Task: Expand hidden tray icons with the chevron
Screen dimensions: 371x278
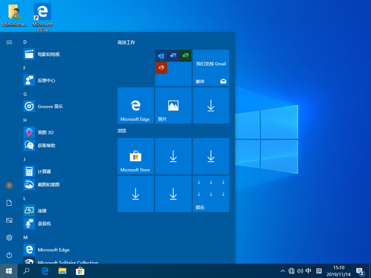Action: coord(282,272)
